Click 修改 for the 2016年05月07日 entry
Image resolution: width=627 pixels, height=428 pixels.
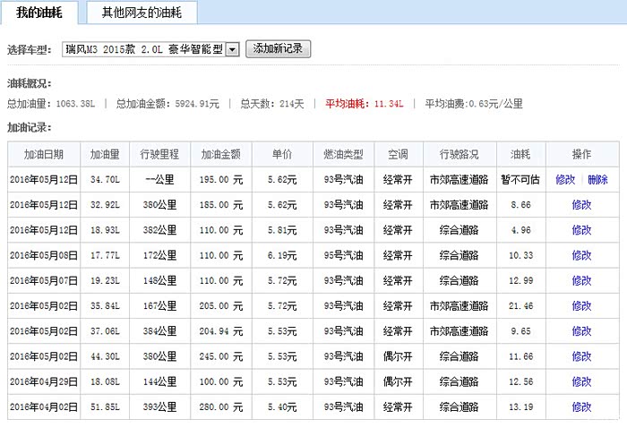(x=581, y=281)
